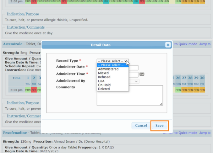Open the Administer Time picker icon
This screenshot has width=213, height=153.
pos(142,74)
